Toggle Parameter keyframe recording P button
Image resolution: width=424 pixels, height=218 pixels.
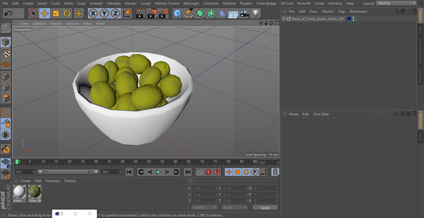click(255, 172)
